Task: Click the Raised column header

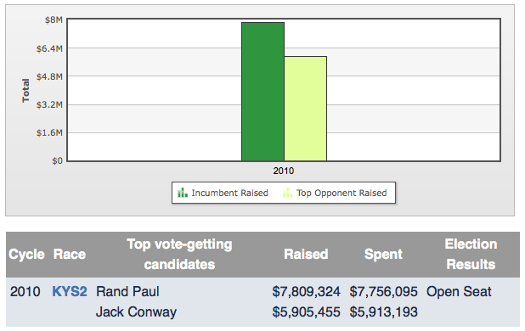Action: (306, 255)
